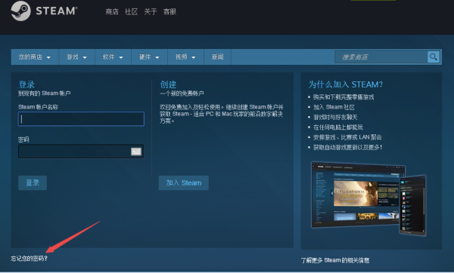Open the 关于 top navigation item

point(151,11)
